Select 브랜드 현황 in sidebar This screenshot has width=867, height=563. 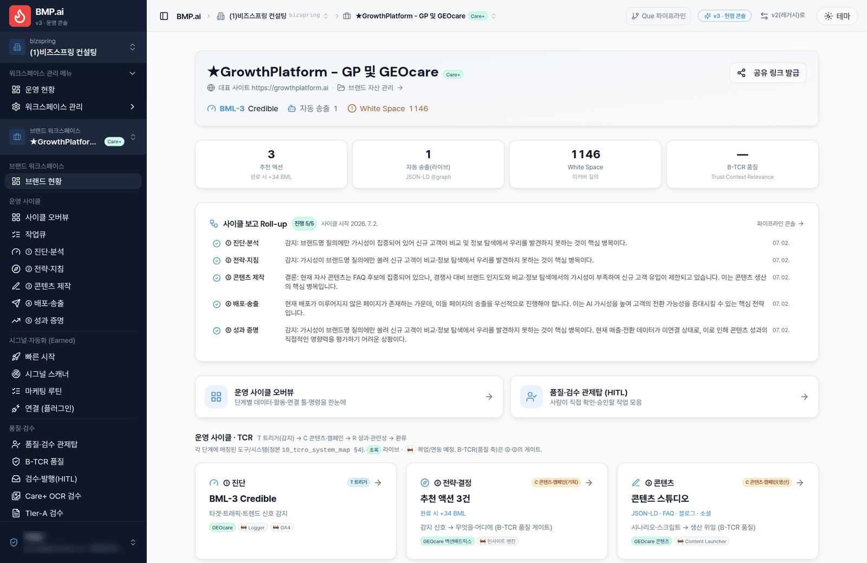73,181
